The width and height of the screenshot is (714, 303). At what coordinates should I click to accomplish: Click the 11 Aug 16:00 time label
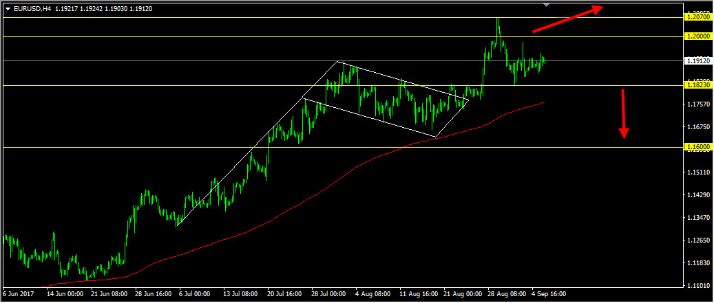[x=418, y=294]
